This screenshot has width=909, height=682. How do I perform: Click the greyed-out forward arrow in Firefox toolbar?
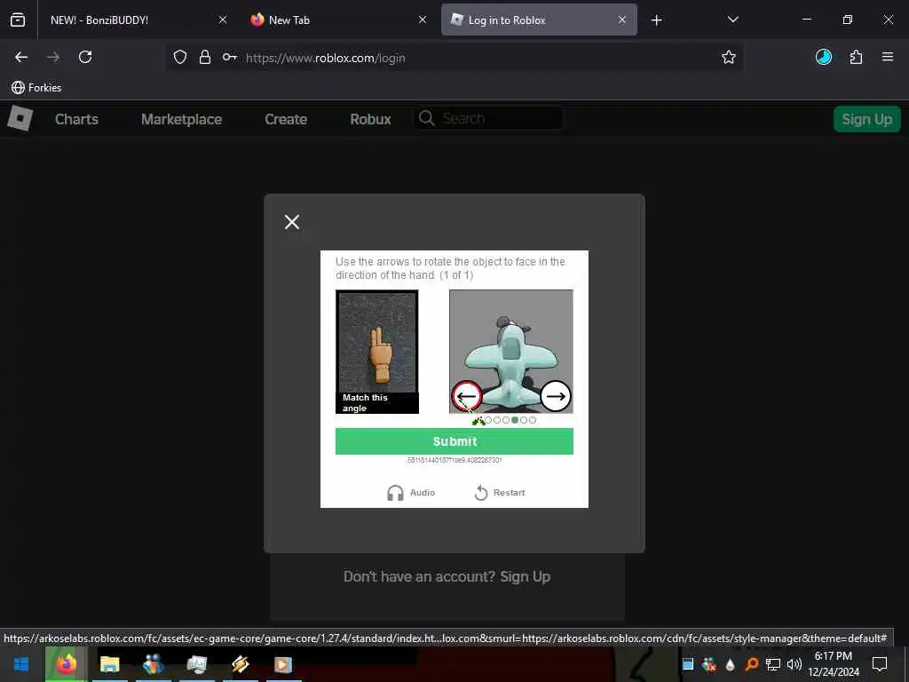click(53, 57)
